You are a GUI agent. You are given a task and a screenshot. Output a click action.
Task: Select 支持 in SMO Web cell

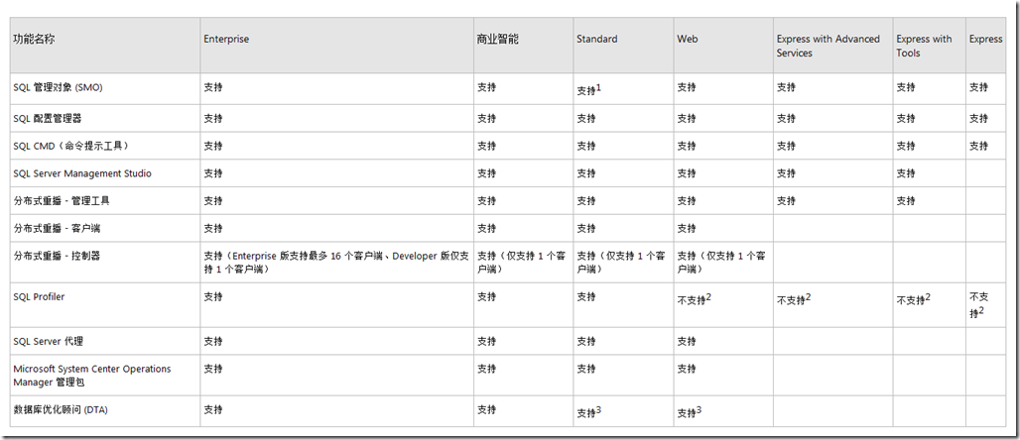(687, 87)
